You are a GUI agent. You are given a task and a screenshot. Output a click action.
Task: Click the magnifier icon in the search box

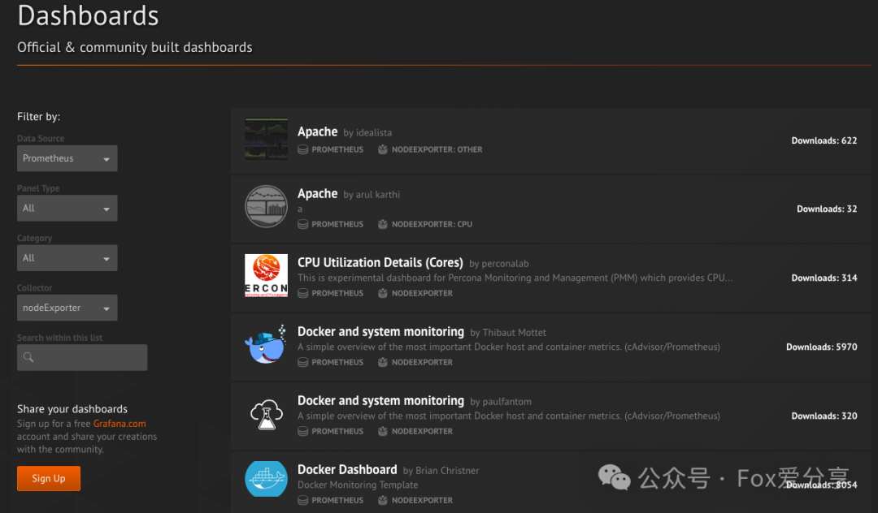click(28, 357)
